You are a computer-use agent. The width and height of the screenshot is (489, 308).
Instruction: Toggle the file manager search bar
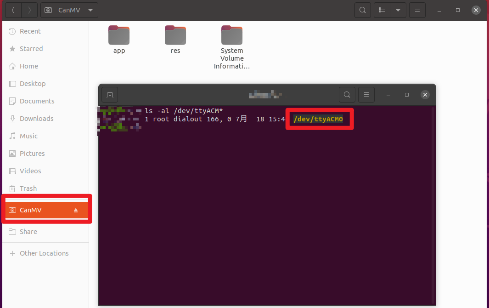[362, 10]
